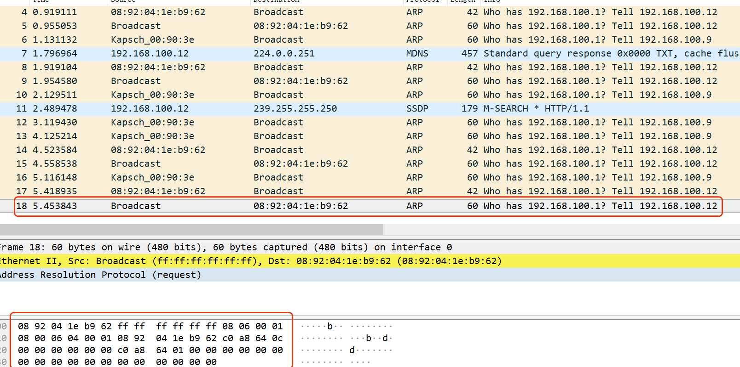This screenshot has height=367, width=740.
Task: Select packet 6 from Kapsch_00:90:3e at 1.131132
Action: [370, 40]
